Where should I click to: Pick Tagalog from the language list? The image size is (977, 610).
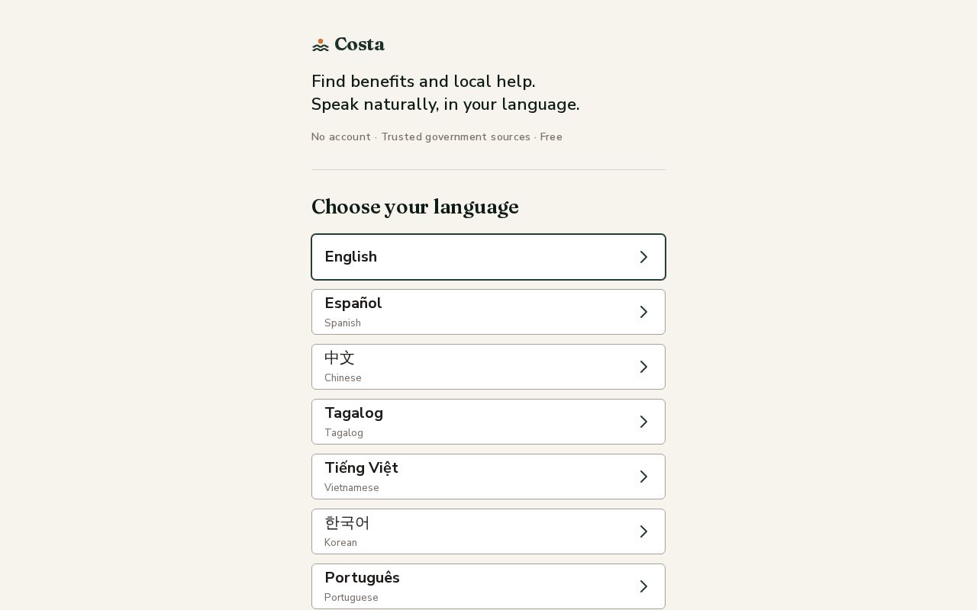[x=488, y=422]
